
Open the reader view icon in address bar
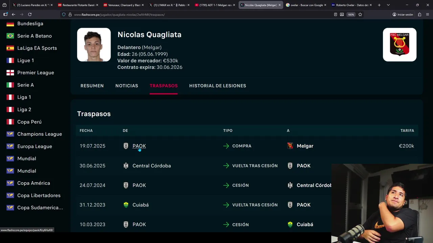[335, 15]
